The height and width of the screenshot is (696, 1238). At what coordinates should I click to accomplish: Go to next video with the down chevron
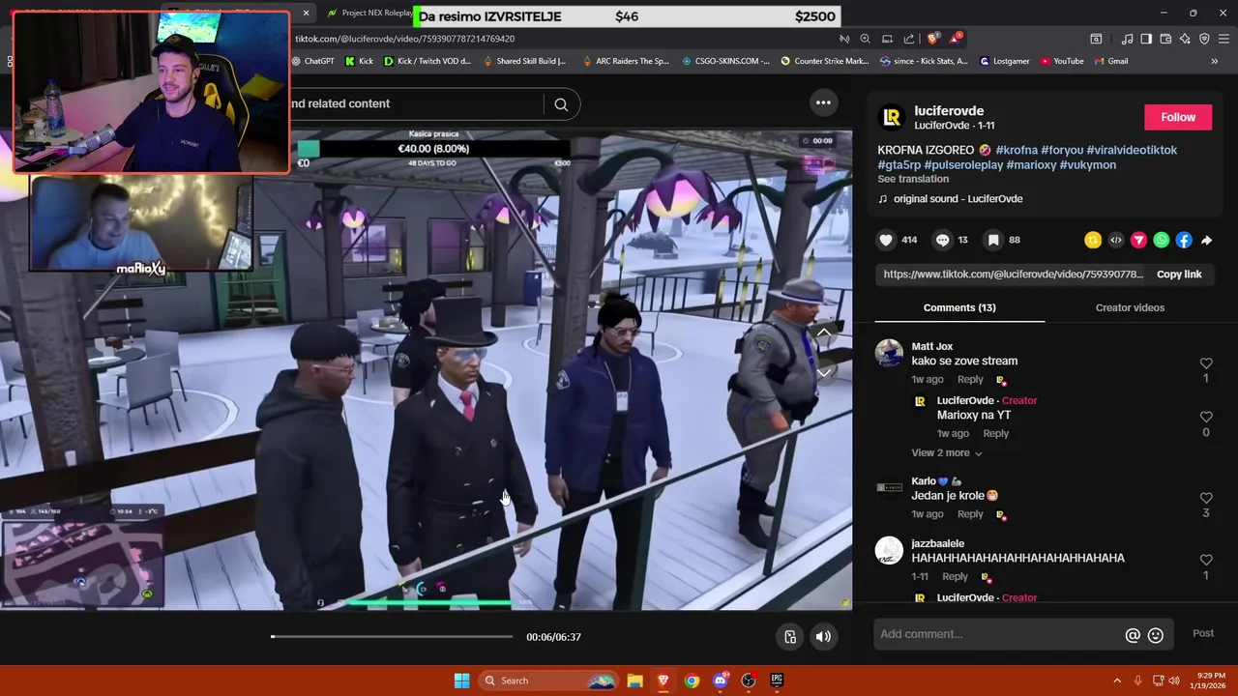[x=824, y=372]
